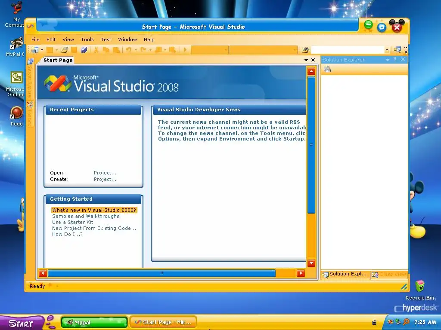Screen dimensions: 441x330
Task: Click the Start Page taskbar button
Action: 163,322
